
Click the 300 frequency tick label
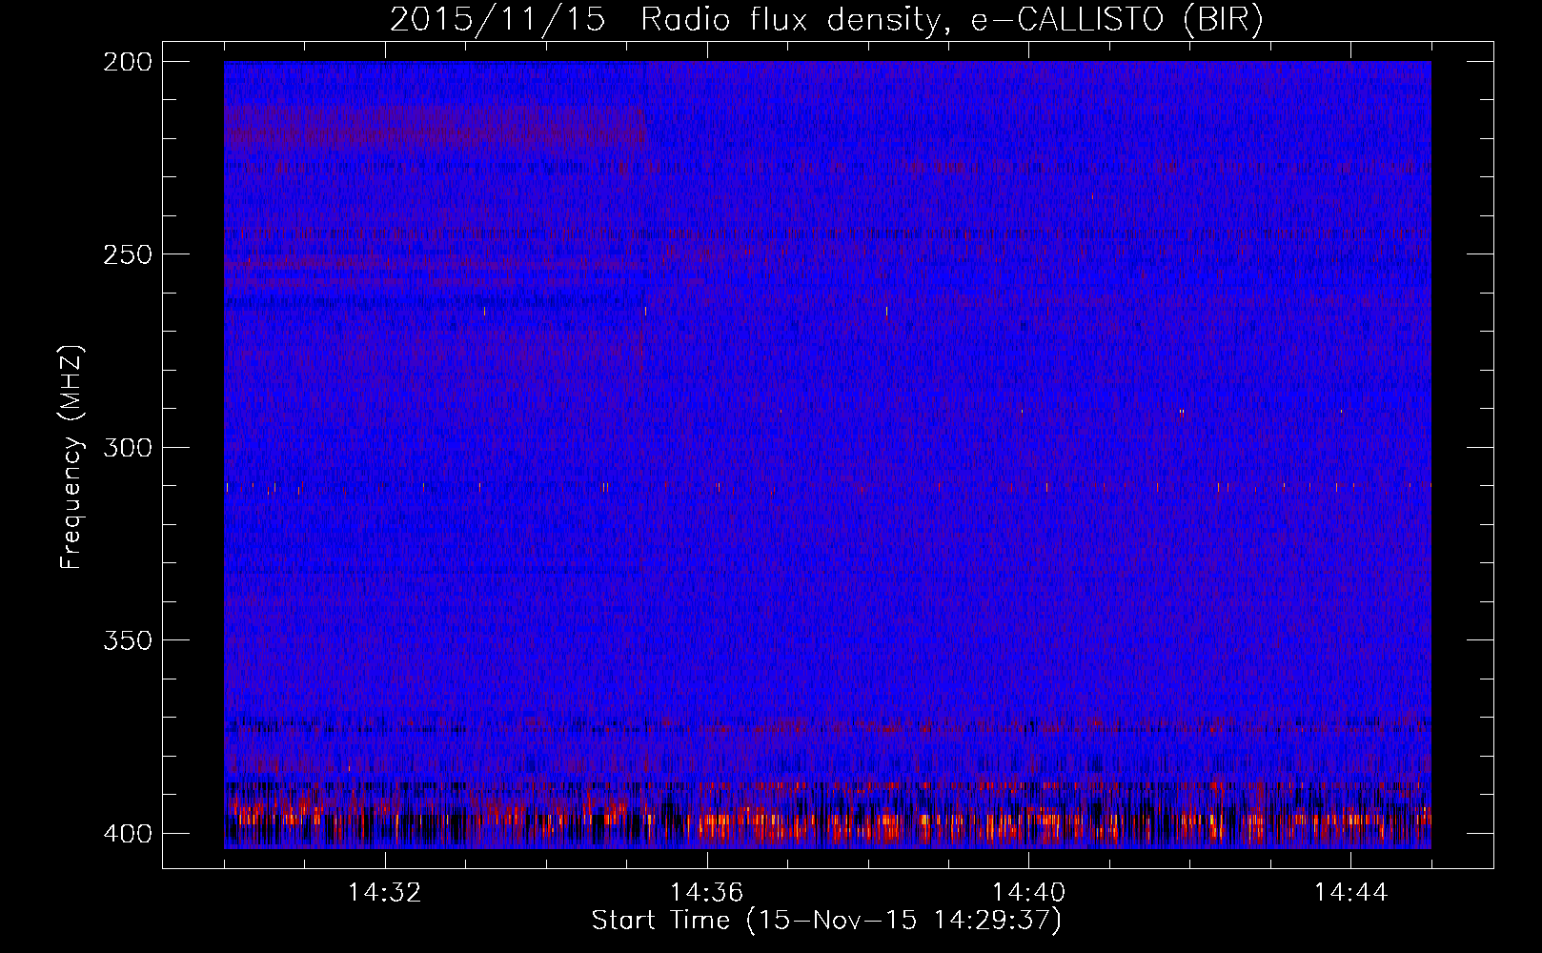point(127,448)
